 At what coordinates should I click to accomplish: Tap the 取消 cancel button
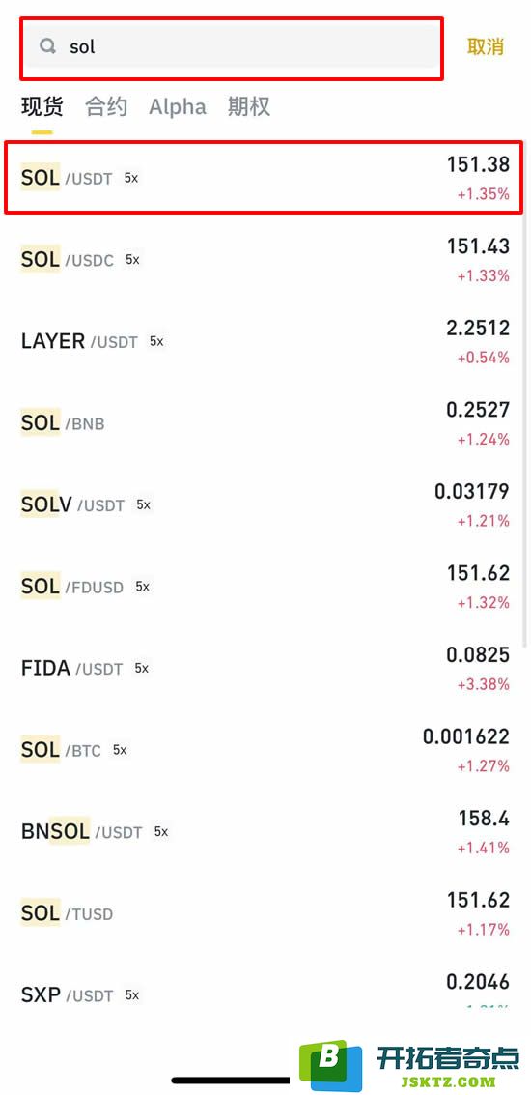click(x=485, y=46)
